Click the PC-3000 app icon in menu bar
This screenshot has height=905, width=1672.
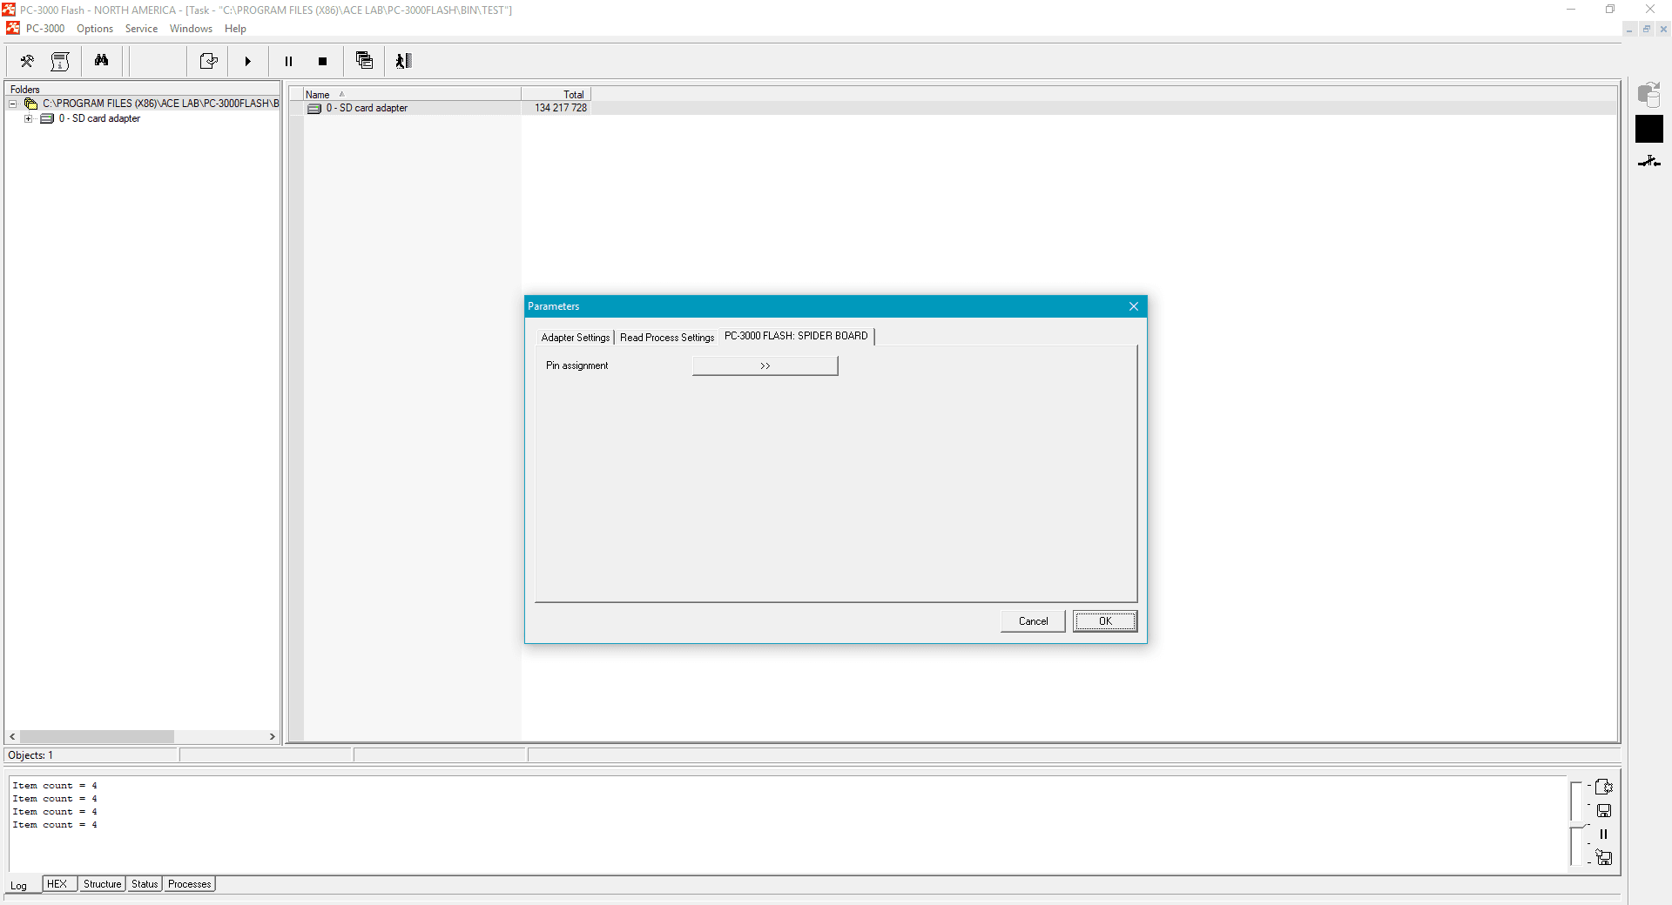point(13,29)
